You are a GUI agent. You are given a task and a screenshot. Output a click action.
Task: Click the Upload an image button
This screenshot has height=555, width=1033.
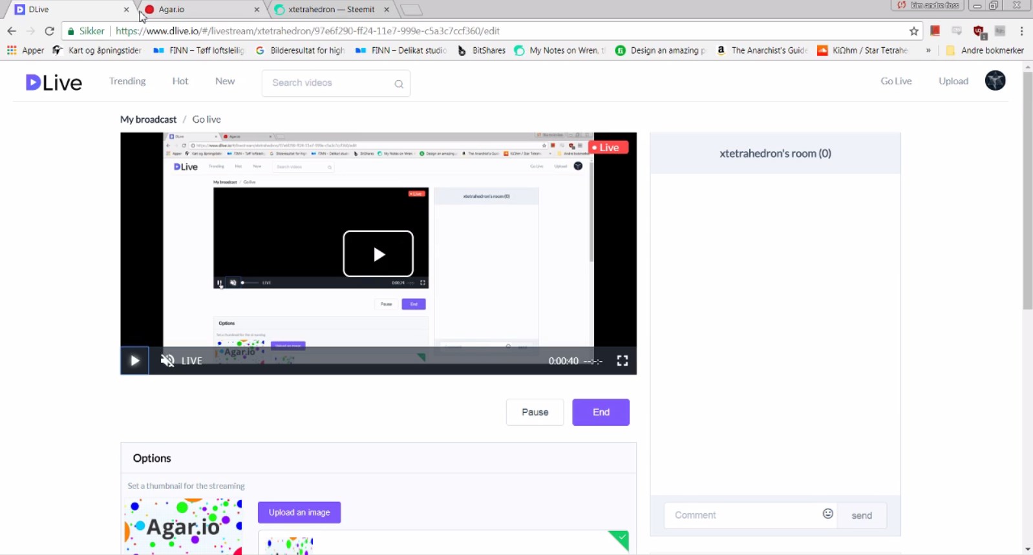299,512
